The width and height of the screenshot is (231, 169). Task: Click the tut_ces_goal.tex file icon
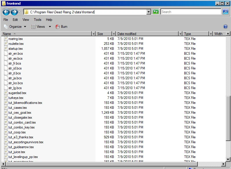click(6, 113)
